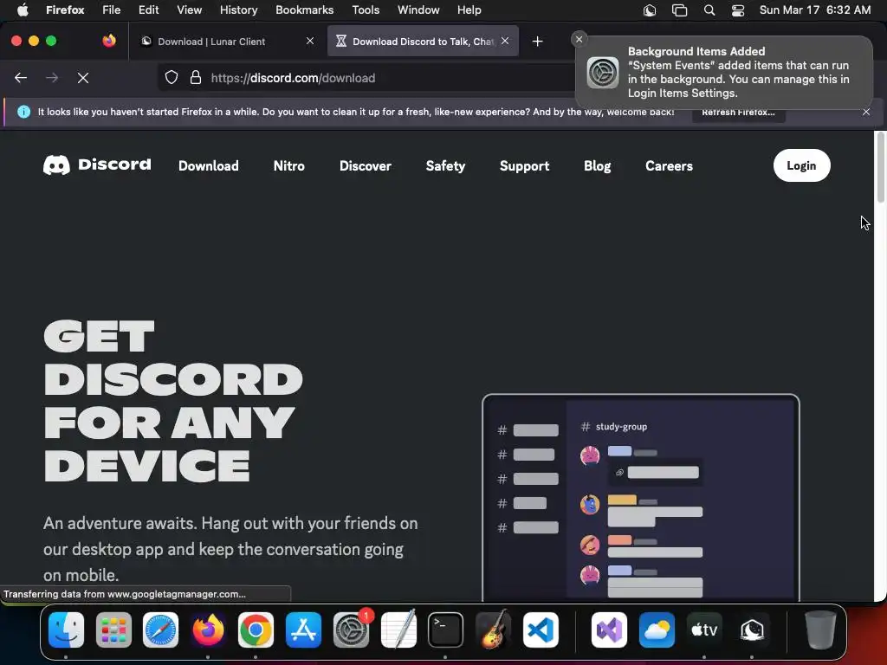
Task: Click the study-group illustration
Action: pyautogui.click(x=641, y=498)
